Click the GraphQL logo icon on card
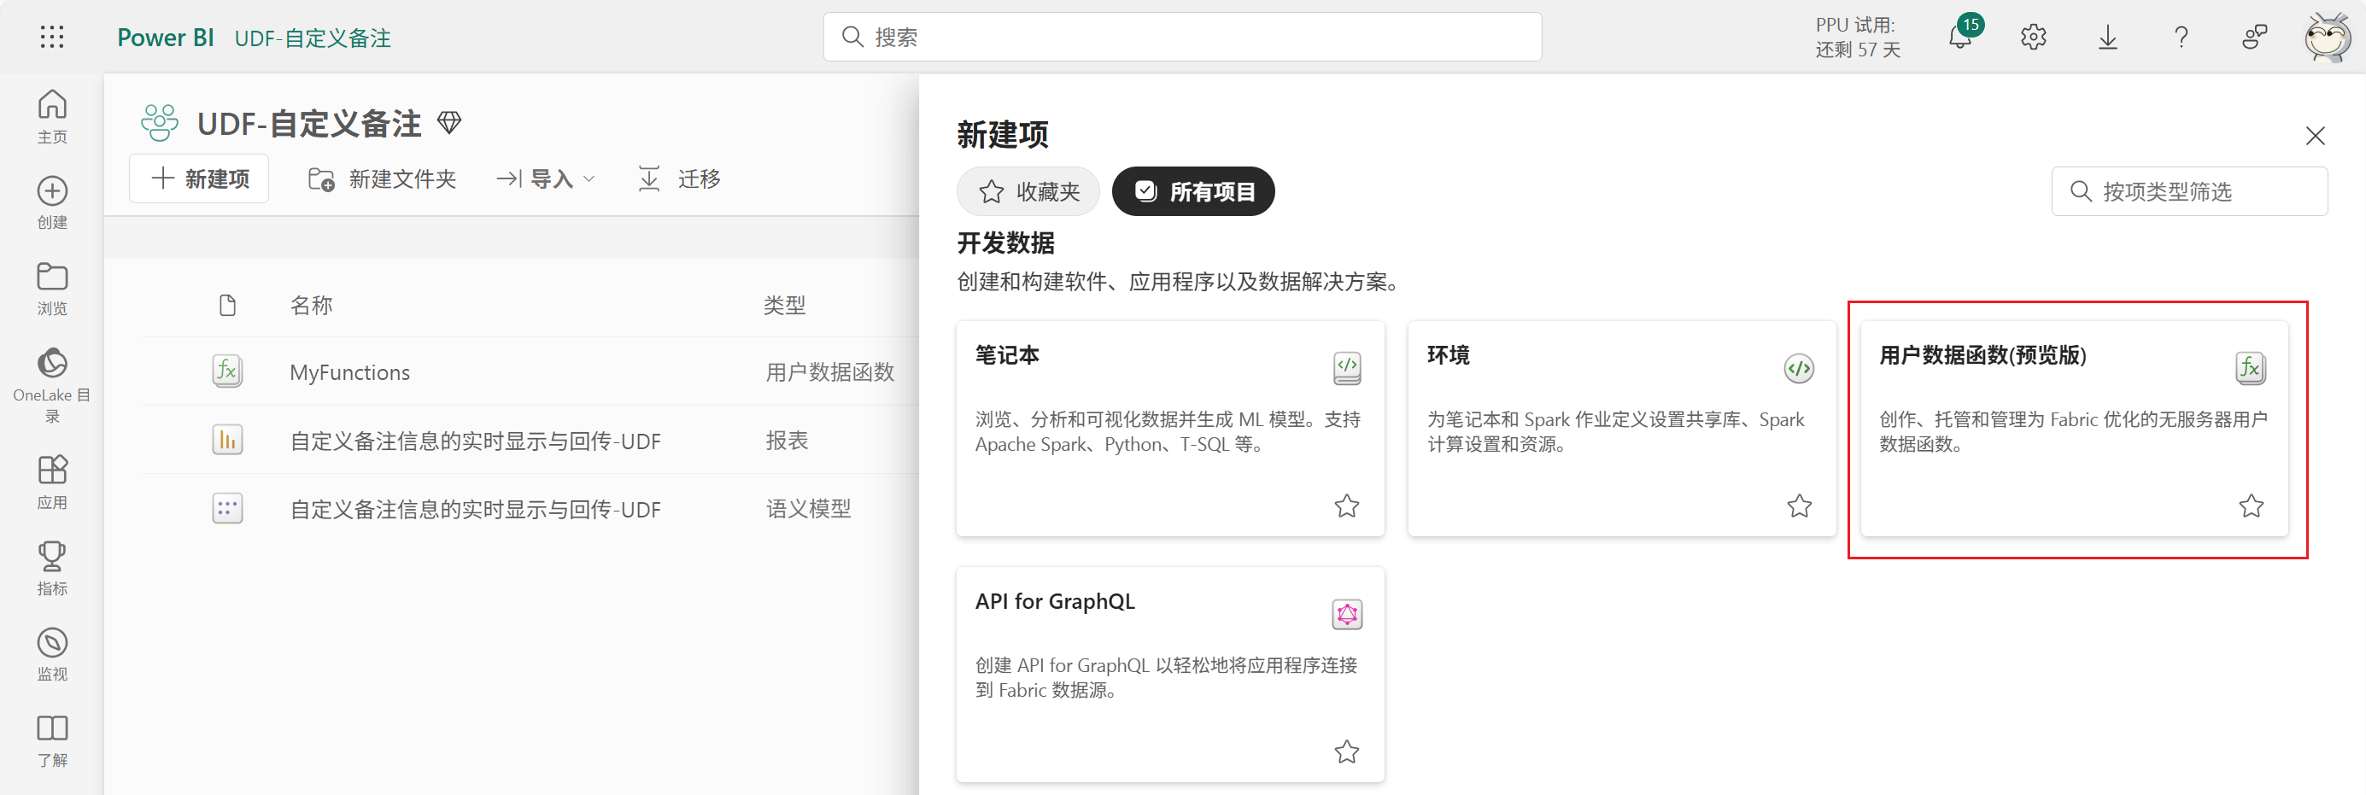This screenshot has height=795, width=2366. [1346, 614]
